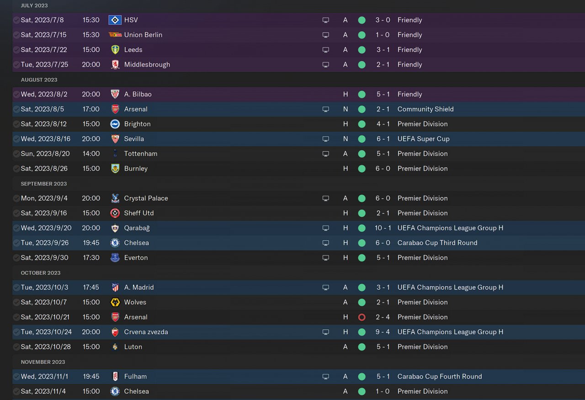Open the Carabao Cup Fourth Round link
The image size is (585, 400).
point(440,377)
